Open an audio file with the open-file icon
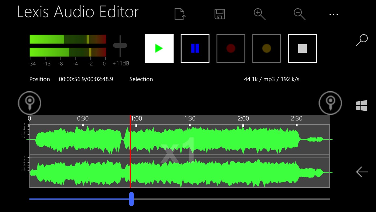This screenshot has height=212, width=376. 180,14
